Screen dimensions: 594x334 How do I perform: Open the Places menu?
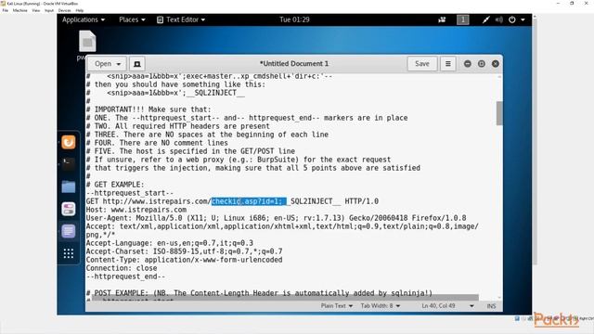(132, 19)
